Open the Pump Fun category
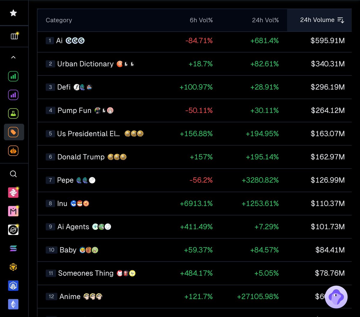The height and width of the screenshot is (317, 360). click(194, 110)
